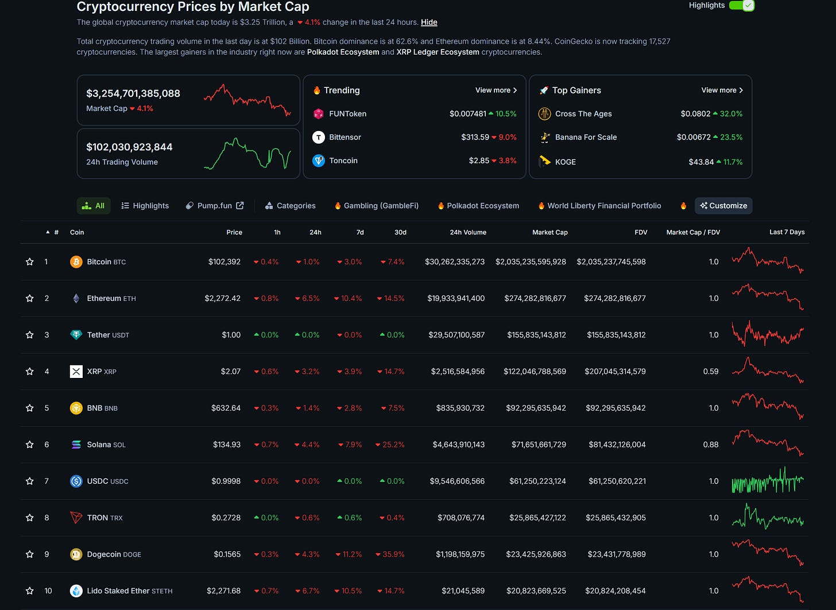836x610 pixels.
Task: Select the All tab
Action: click(x=93, y=206)
